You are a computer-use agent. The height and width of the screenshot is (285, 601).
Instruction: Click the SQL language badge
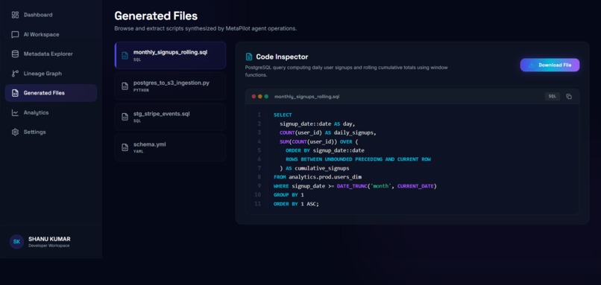(553, 97)
